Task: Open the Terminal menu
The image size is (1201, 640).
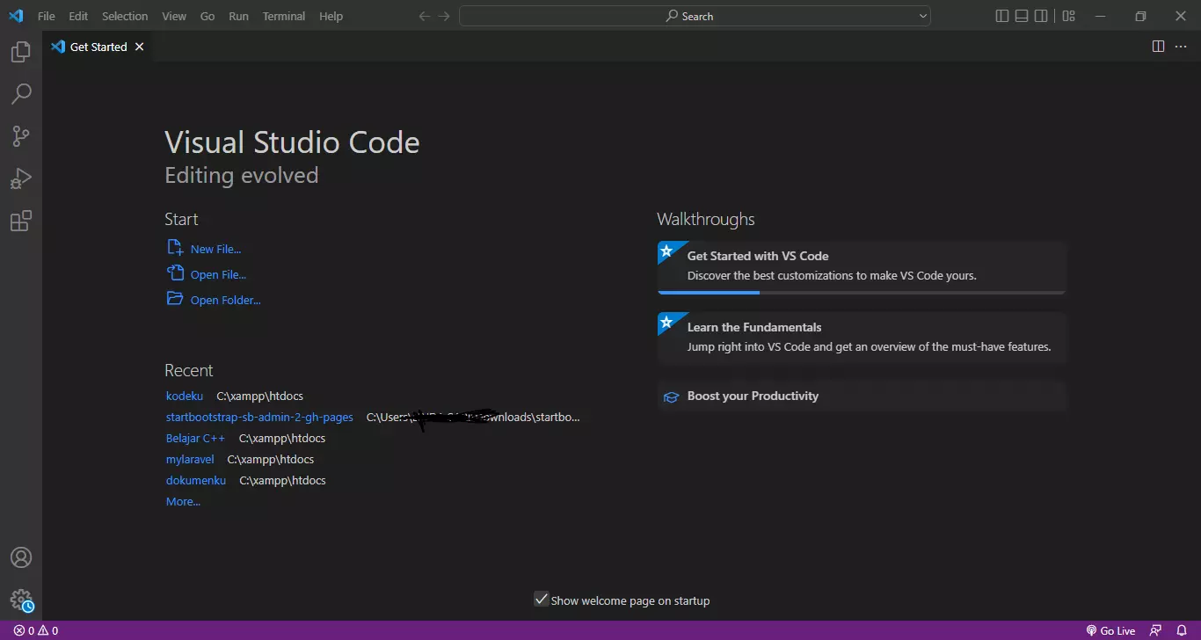Action: click(x=284, y=16)
